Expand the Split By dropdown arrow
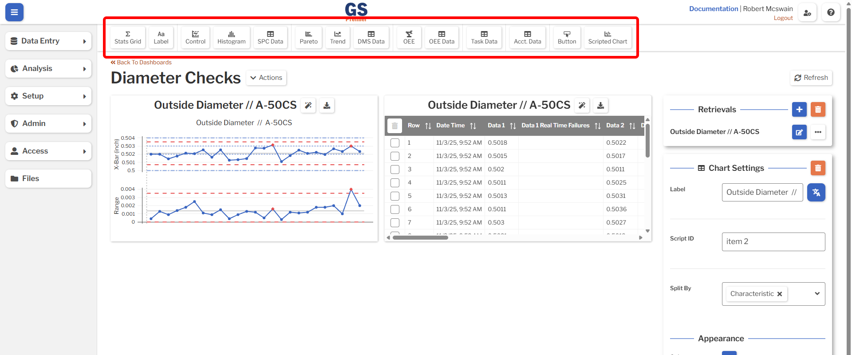The width and height of the screenshot is (852, 355). point(817,294)
